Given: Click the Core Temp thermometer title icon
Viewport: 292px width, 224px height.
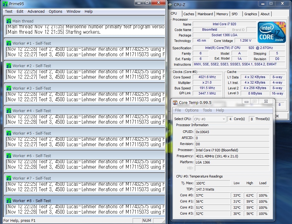Looking at the screenshot, I should (x=175, y=102).
